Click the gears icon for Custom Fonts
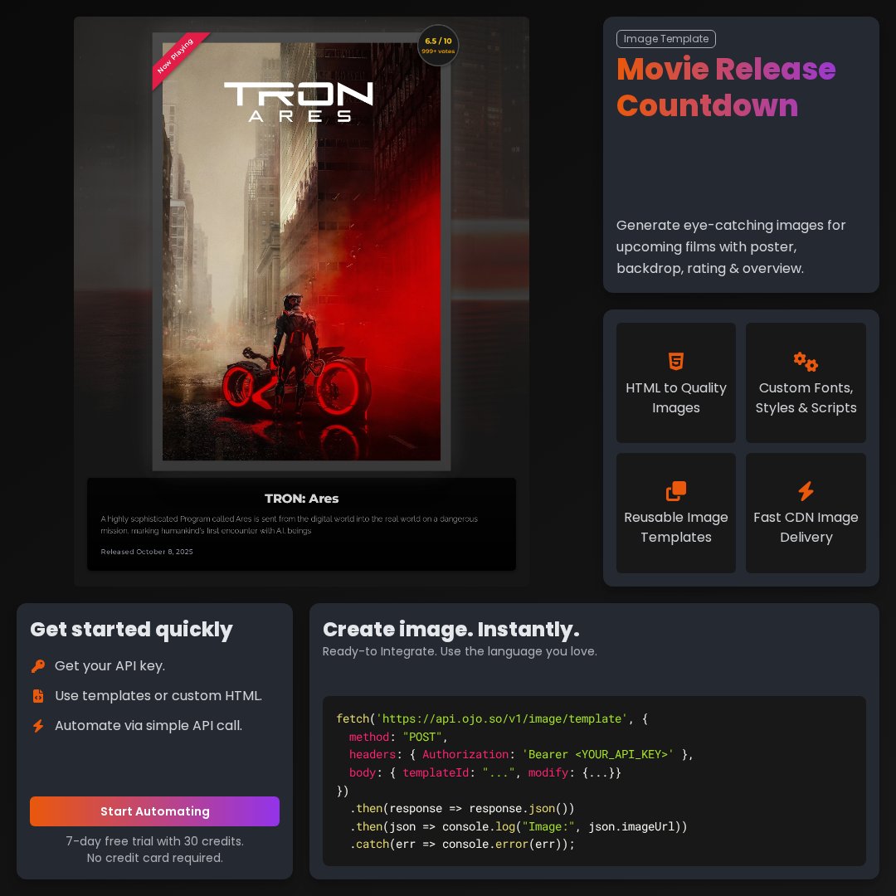The width and height of the screenshot is (896, 896). pos(806,361)
